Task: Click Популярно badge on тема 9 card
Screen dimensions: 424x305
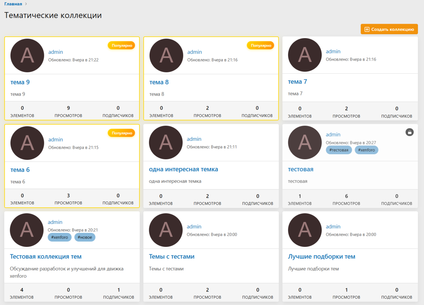Action: pos(121,46)
